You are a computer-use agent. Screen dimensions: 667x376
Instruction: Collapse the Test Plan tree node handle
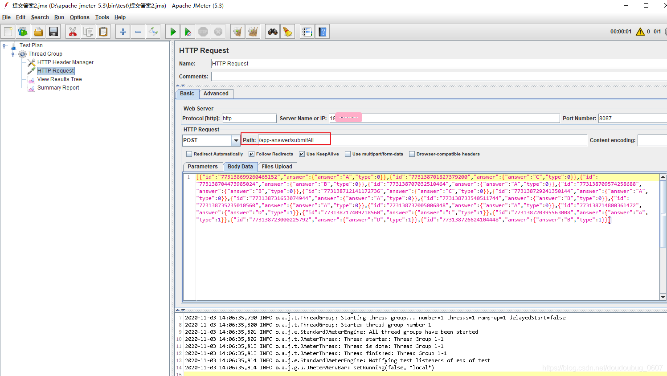coord(4,45)
